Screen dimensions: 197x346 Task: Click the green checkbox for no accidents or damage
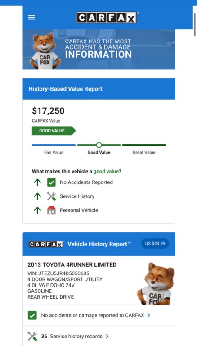pyautogui.click(x=32, y=315)
